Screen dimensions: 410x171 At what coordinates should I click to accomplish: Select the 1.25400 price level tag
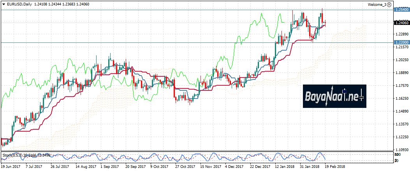[401, 10]
